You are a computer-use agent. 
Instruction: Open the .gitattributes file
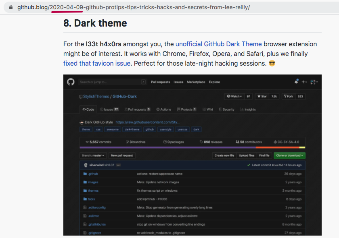coord(97,224)
